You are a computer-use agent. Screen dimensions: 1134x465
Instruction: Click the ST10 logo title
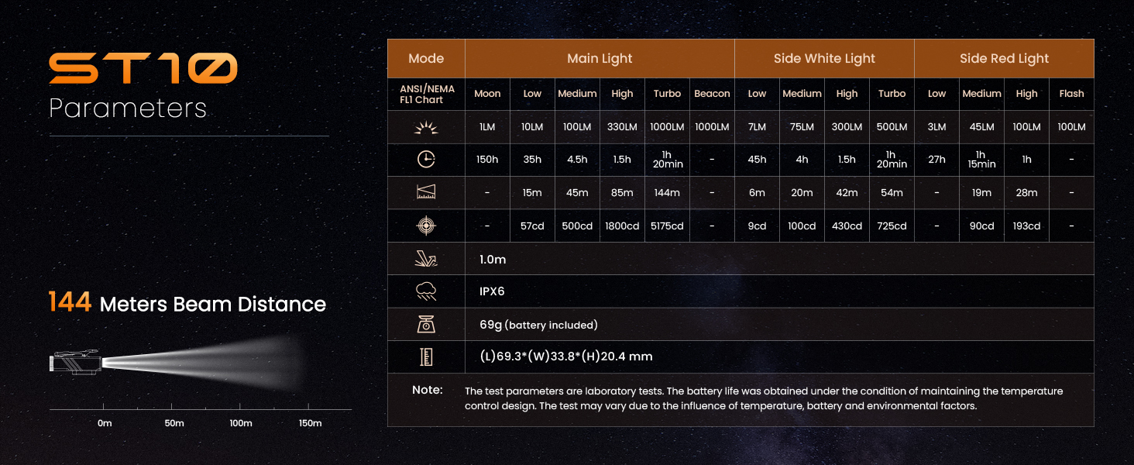(x=143, y=68)
